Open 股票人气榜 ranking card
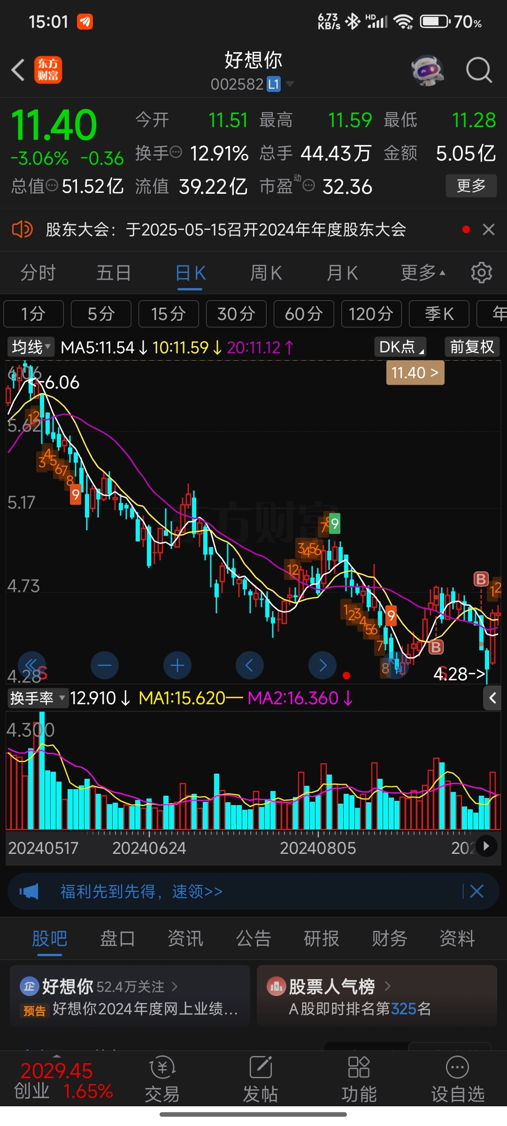This screenshot has width=507, height=1126. coord(377,996)
